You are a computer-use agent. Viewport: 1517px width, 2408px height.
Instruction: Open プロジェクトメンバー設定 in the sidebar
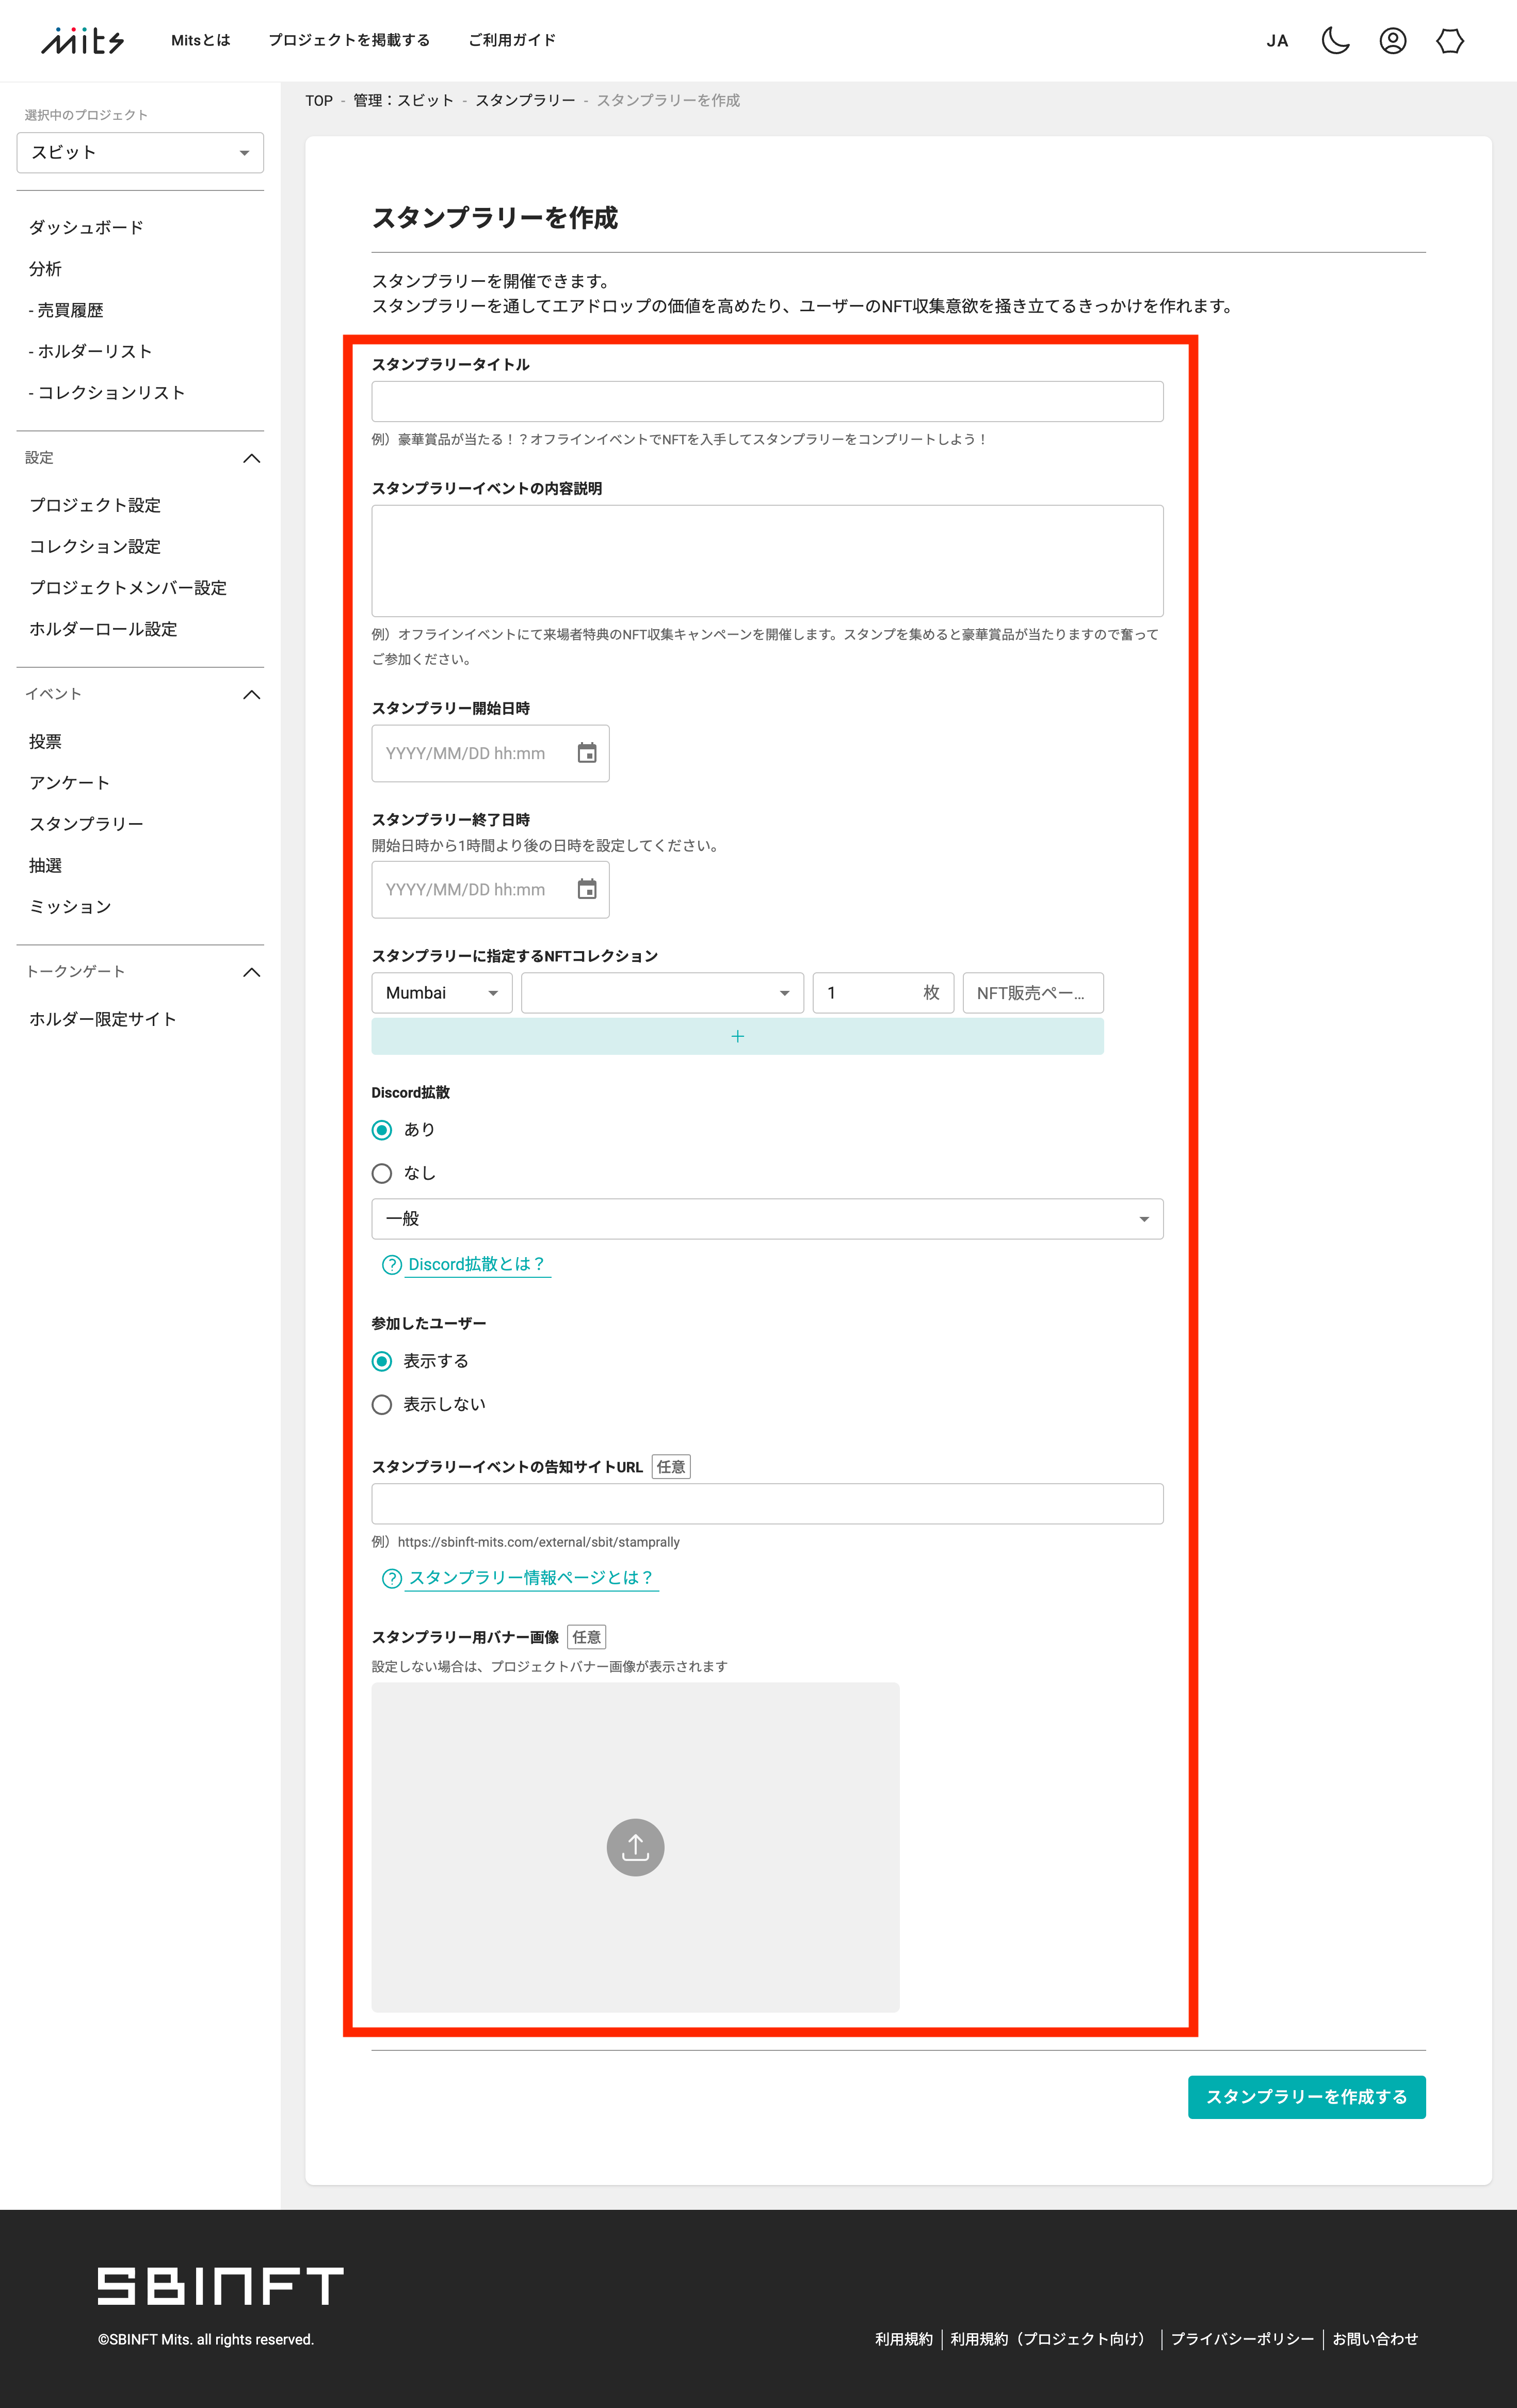pos(128,587)
